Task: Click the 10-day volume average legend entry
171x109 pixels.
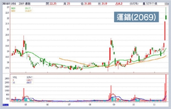Action: click(22, 83)
